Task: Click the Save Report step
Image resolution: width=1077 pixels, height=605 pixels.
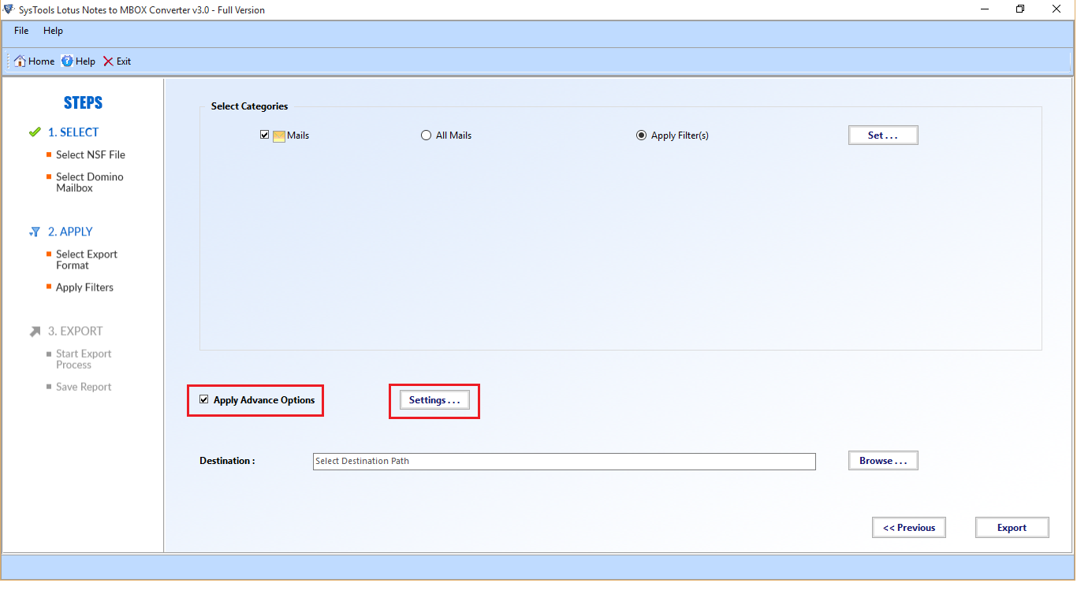Action: click(84, 387)
